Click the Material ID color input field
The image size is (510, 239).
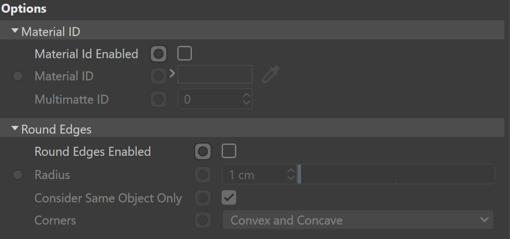[x=215, y=74]
